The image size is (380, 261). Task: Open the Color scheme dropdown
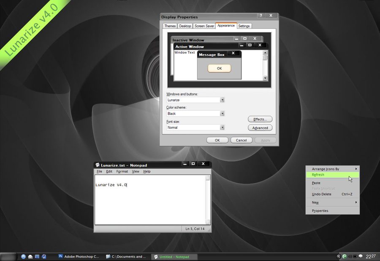(x=222, y=114)
